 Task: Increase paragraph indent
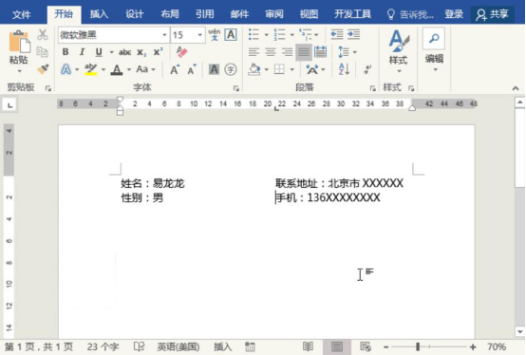353,34
